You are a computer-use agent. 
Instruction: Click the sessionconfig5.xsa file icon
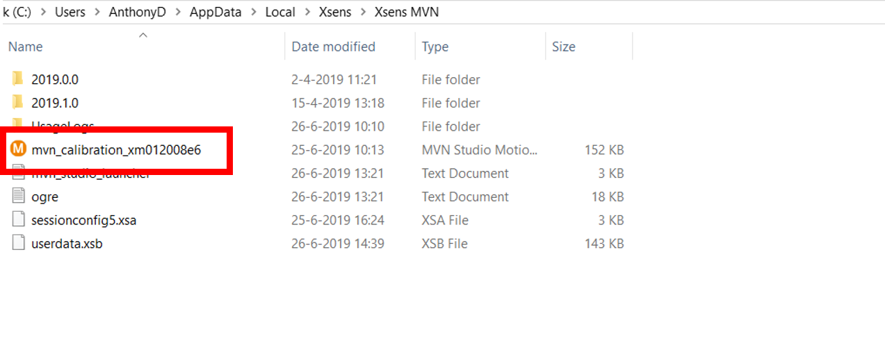pos(18,220)
